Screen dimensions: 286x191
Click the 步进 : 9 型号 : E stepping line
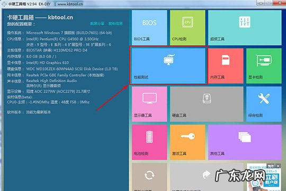[68, 45]
